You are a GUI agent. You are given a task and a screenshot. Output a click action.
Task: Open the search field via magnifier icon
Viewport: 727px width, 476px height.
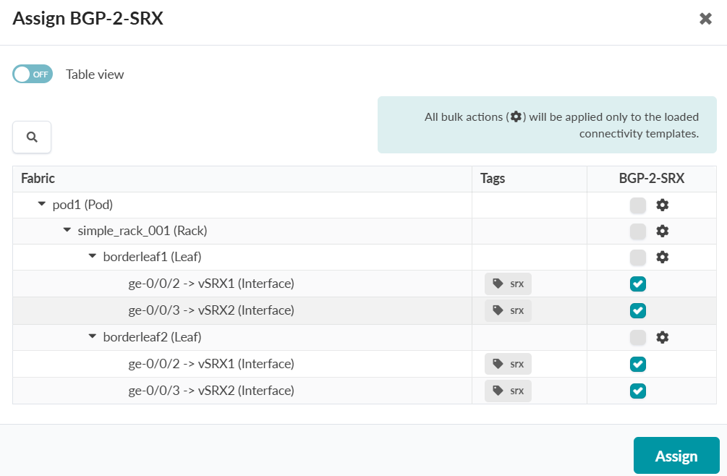coord(31,137)
